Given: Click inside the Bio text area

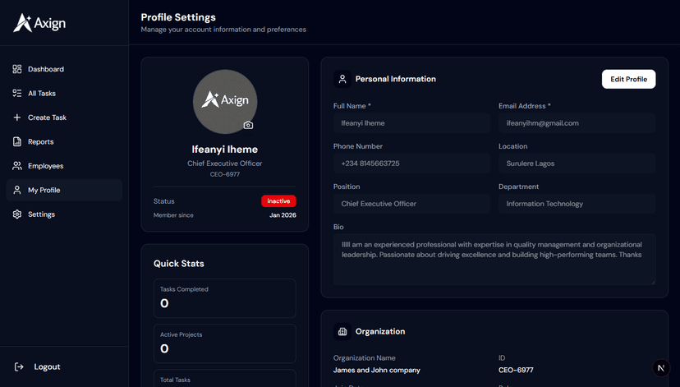Looking at the screenshot, I should tap(494, 259).
